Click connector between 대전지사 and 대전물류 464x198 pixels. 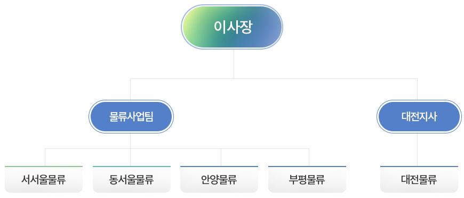point(417,149)
